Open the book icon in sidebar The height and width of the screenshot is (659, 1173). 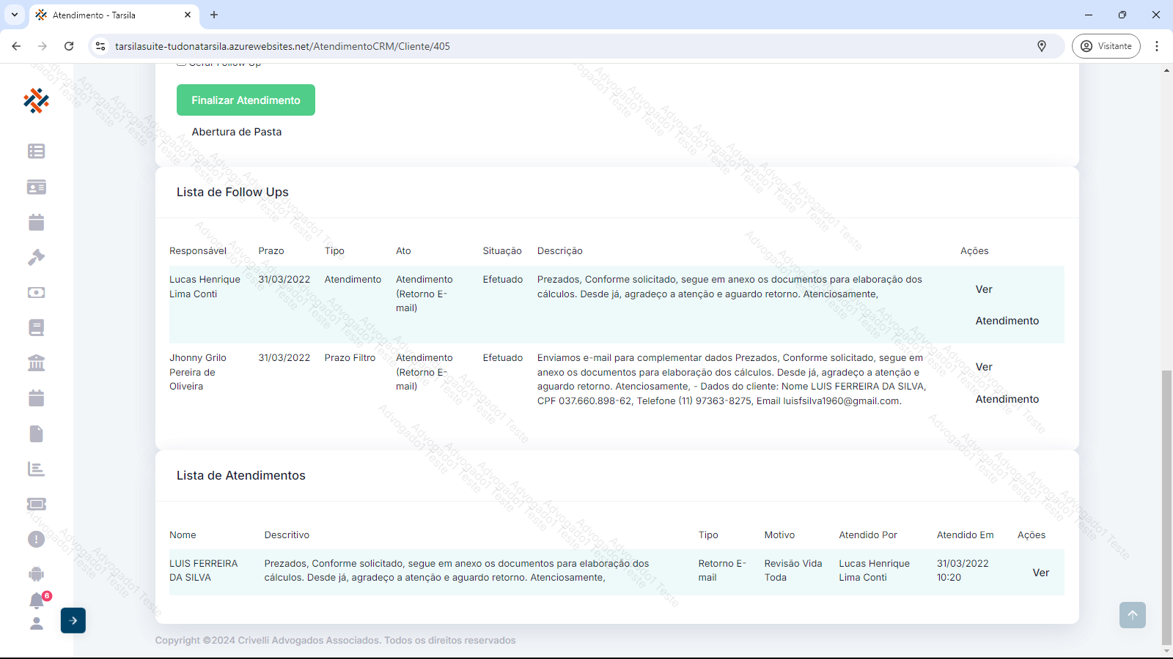point(36,327)
